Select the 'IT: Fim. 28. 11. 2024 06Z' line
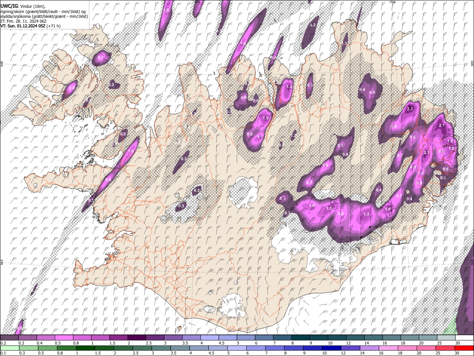This screenshot has height=356, width=474. pos(24,21)
